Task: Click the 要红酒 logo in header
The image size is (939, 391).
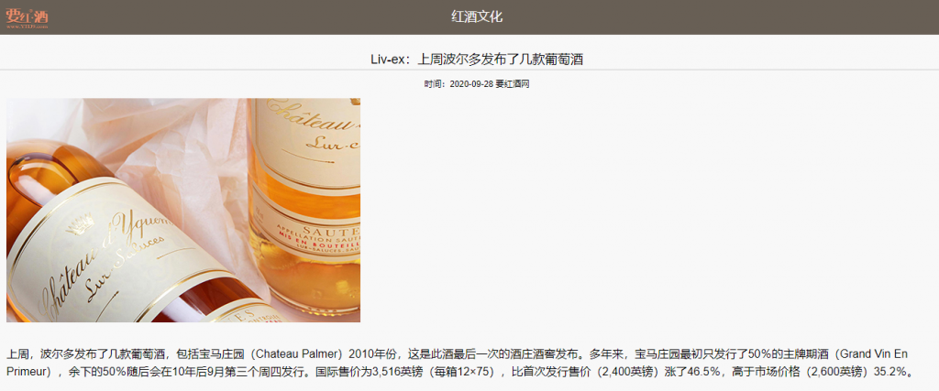Action: click(x=27, y=16)
